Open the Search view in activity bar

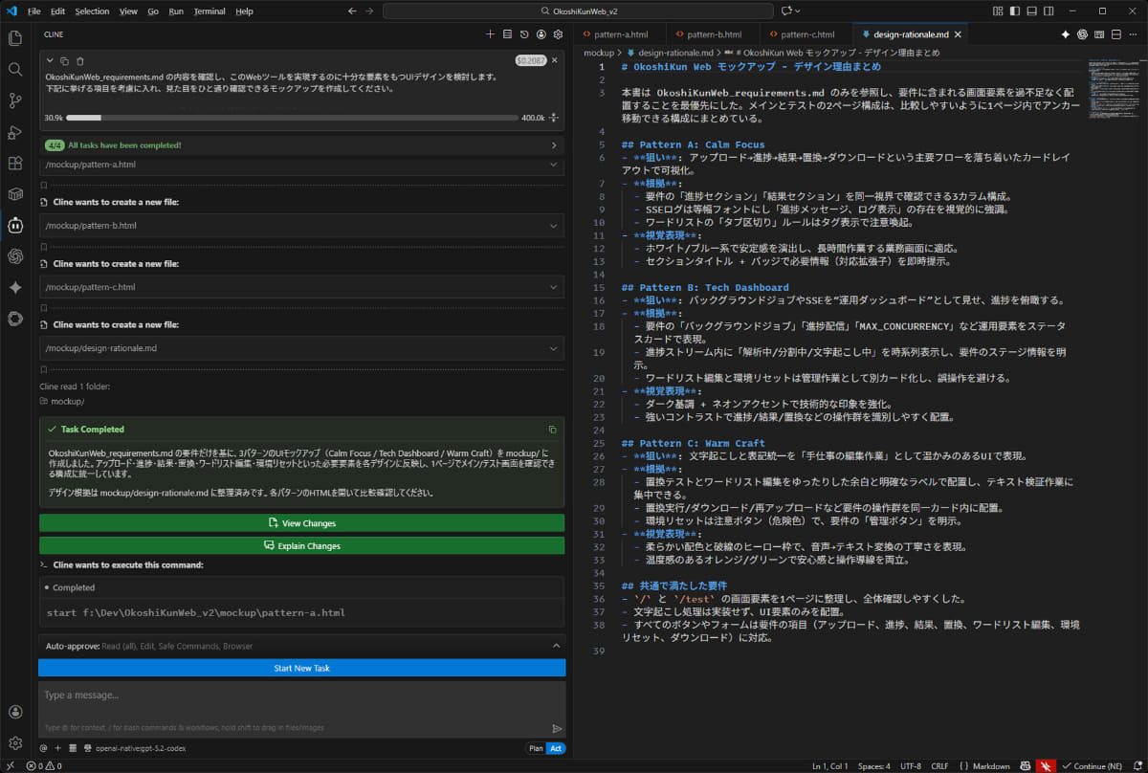[x=15, y=69]
